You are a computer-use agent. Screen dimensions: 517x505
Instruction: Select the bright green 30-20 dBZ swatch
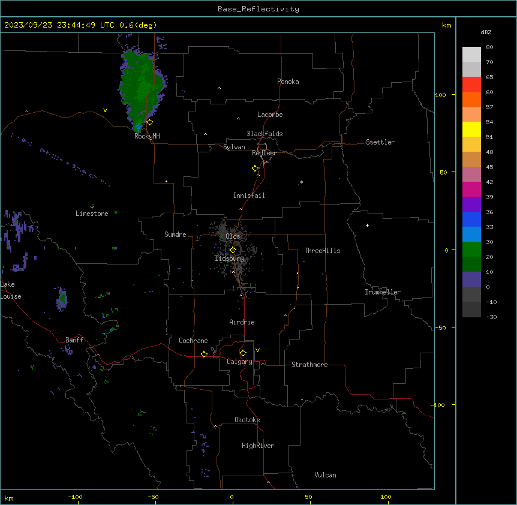pos(471,250)
